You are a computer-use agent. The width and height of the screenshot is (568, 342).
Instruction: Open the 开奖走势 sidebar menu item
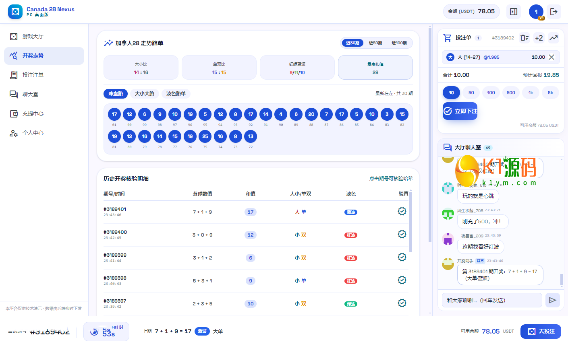pos(44,56)
